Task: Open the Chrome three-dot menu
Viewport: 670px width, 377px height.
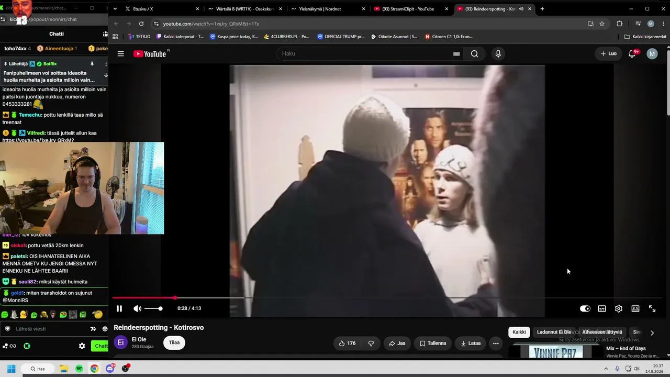Action: point(664,24)
